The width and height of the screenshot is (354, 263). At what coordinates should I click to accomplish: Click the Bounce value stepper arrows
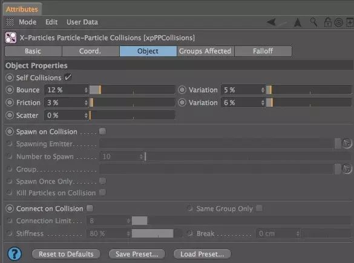click(x=86, y=90)
